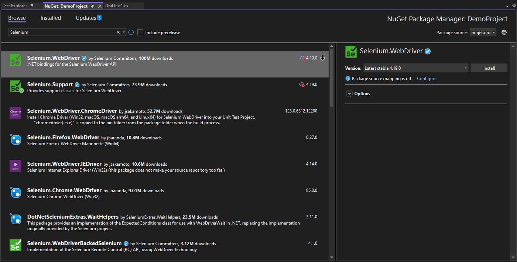Viewport: 517px width, 262px height.
Task: Click the Install button
Action: [489, 68]
